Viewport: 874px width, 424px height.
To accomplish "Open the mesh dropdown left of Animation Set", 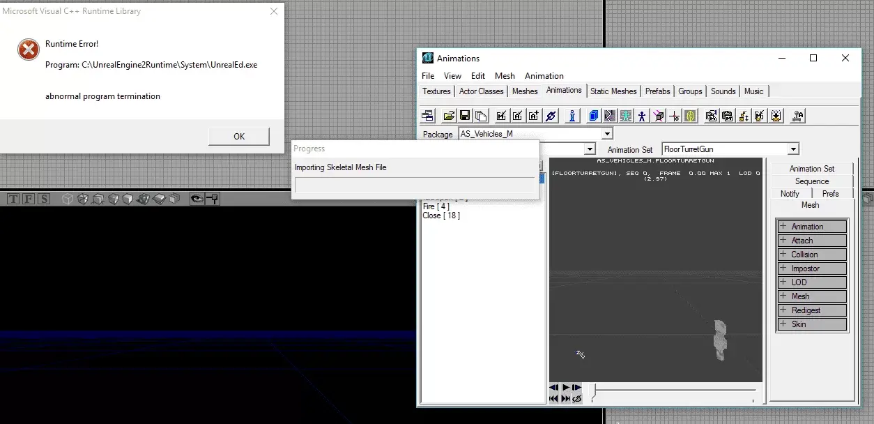I will tap(590, 149).
